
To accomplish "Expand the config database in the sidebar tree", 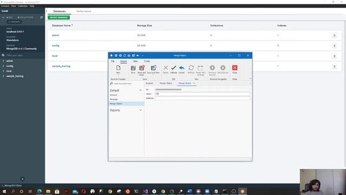I will tap(3, 66).
